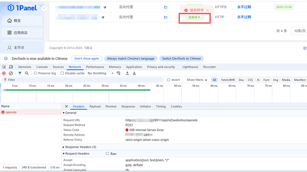Image resolution: width=307 pixels, height=172 pixels.
Task: Toggle the 已启动 status button
Action: pos(194,17)
